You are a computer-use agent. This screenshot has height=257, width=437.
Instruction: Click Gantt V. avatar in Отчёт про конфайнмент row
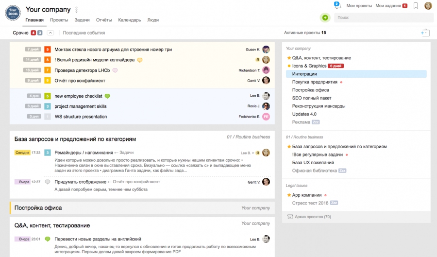pos(266,81)
